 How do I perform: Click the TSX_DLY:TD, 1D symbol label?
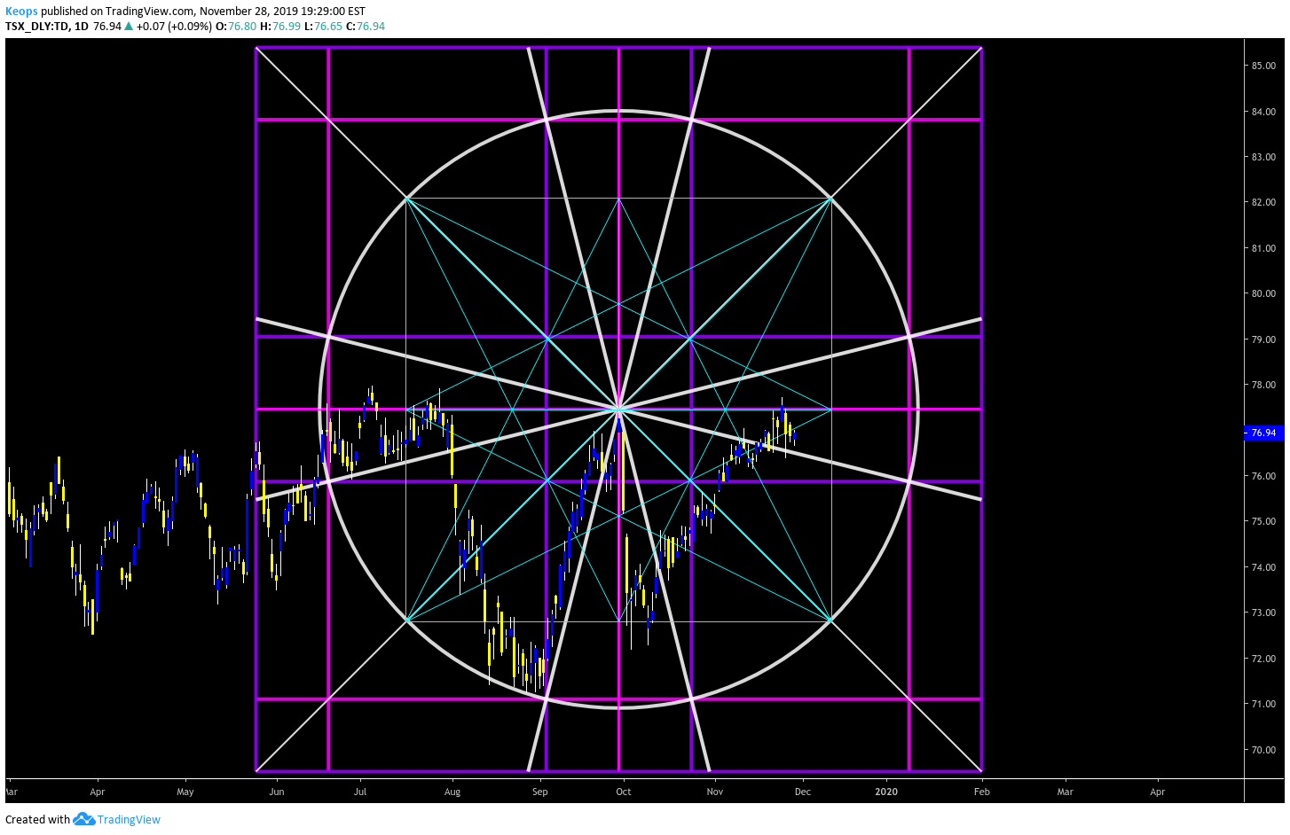pyautogui.click(x=47, y=27)
